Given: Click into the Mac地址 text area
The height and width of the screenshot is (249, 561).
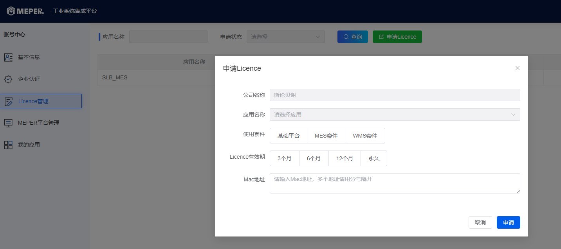Looking at the screenshot, I should pos(395,183).
